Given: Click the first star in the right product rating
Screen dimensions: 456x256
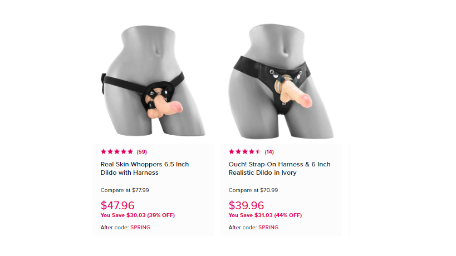Looking at the screenshot, I should coord(232,152).
